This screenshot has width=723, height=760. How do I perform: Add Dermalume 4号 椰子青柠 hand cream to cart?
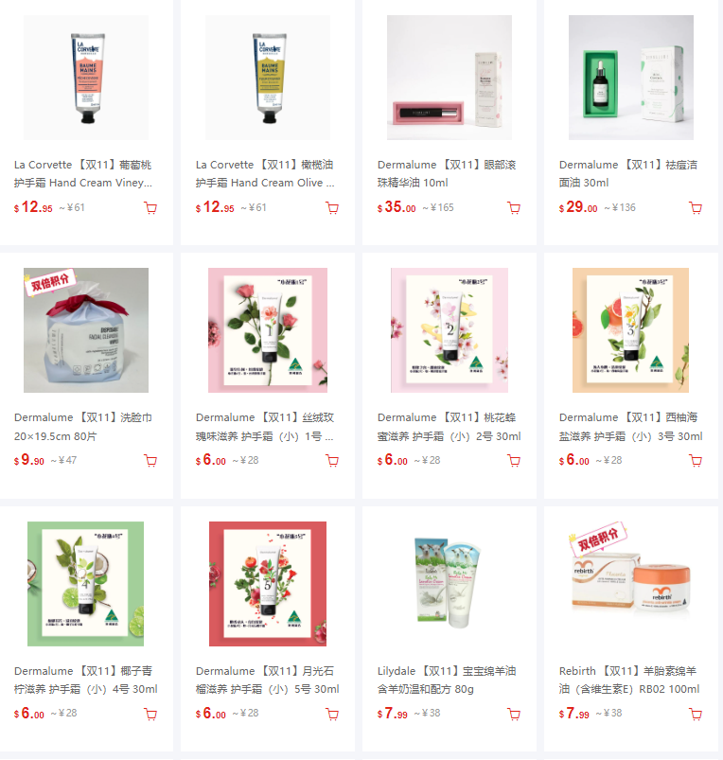pos(150,714)
